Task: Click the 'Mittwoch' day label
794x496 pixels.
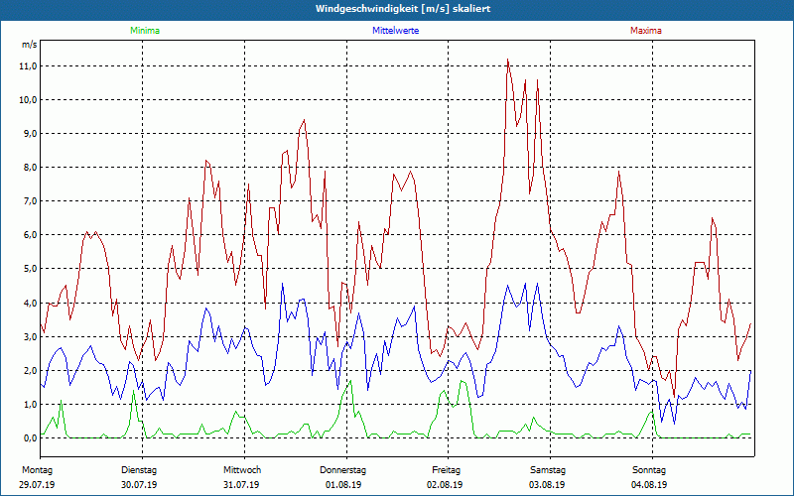Action: pos(242,470)
